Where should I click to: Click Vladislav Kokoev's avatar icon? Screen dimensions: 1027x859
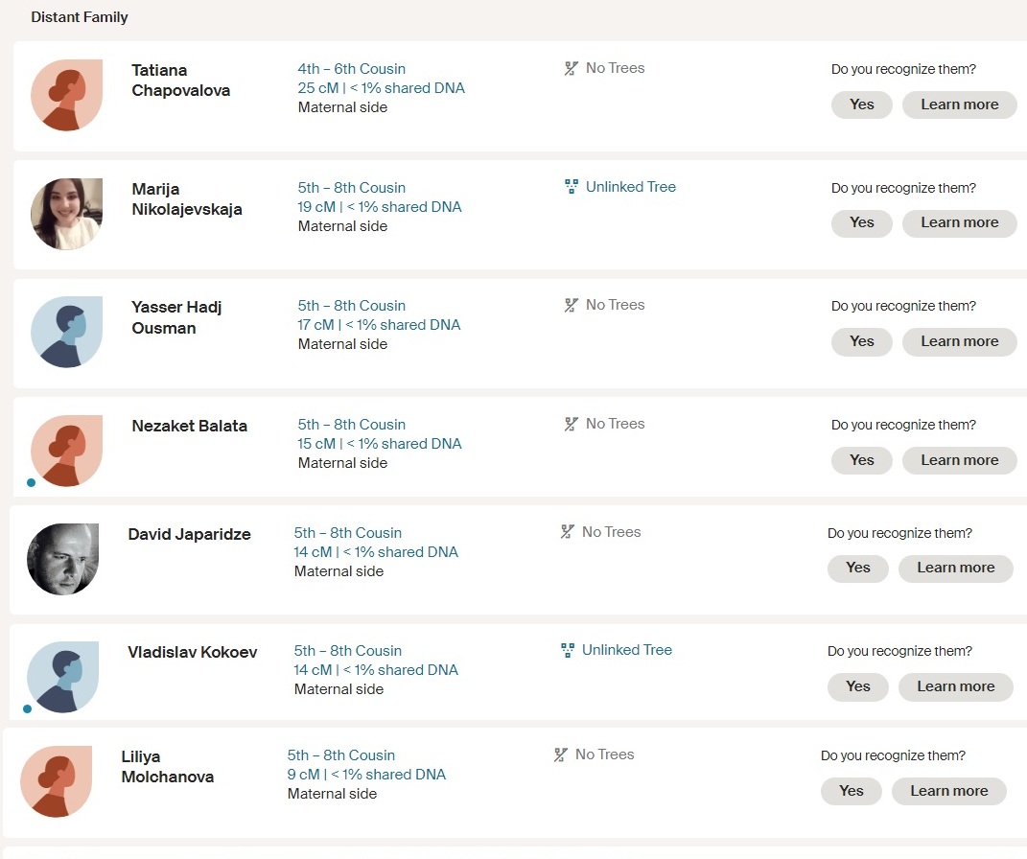62,677
